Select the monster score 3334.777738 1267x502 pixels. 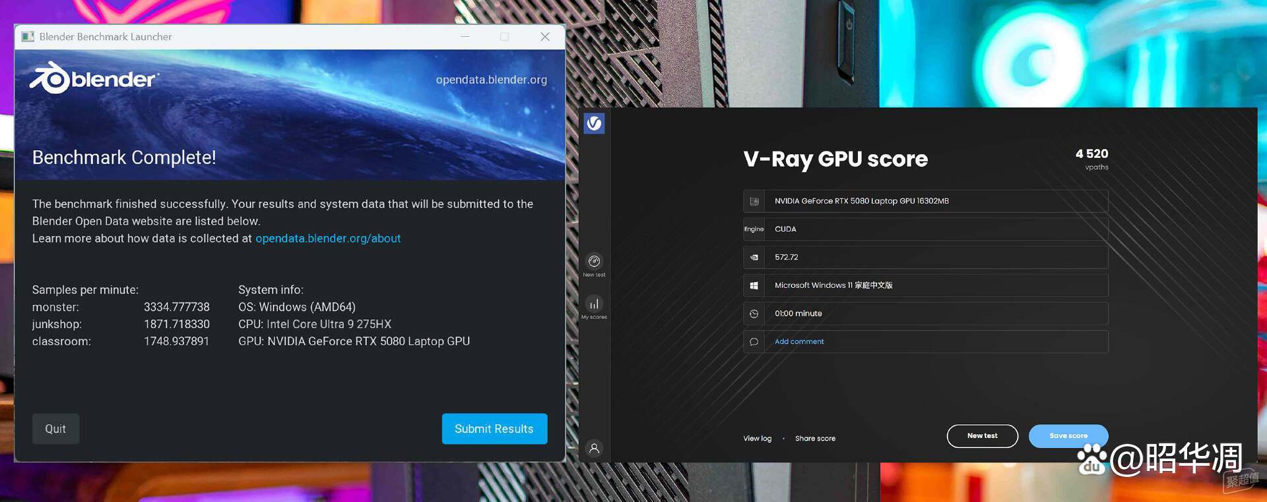pyautogui.click(x=177, y=307)
